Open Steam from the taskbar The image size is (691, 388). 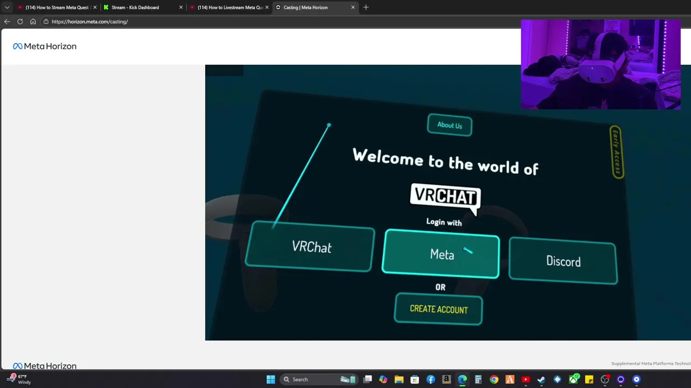click(541, 379)
